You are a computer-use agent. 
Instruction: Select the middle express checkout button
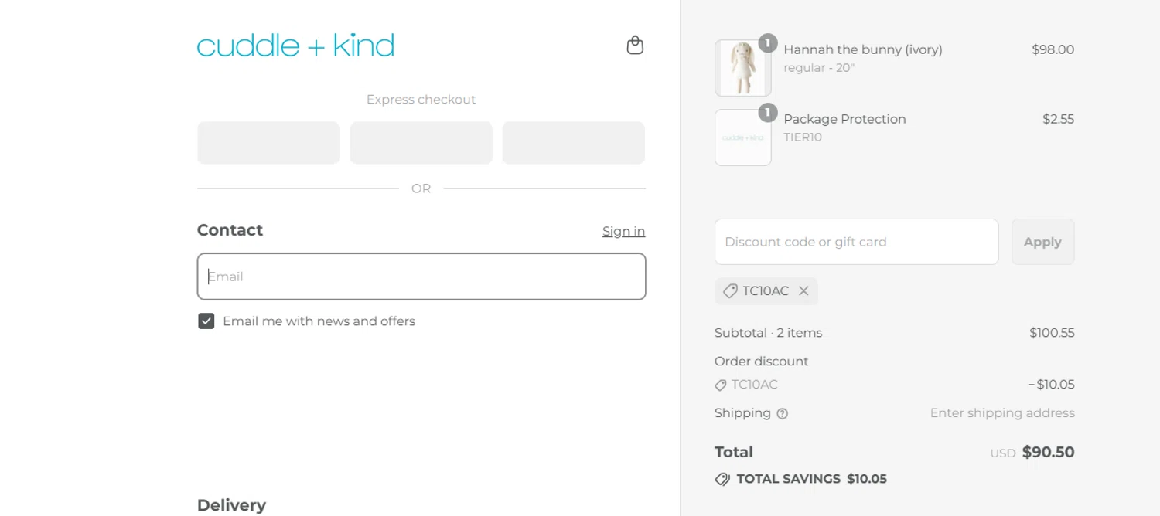tap(421, 143)
